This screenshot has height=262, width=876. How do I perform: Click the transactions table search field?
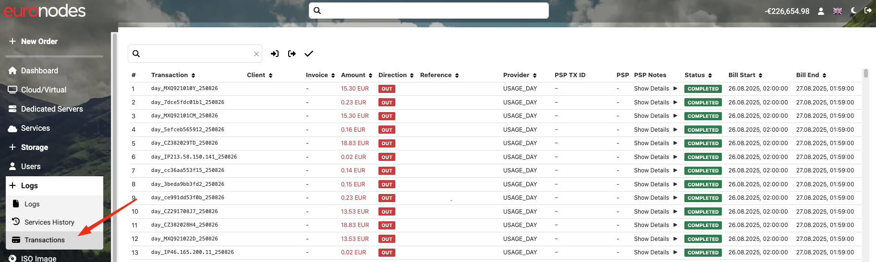coord(195,54)
